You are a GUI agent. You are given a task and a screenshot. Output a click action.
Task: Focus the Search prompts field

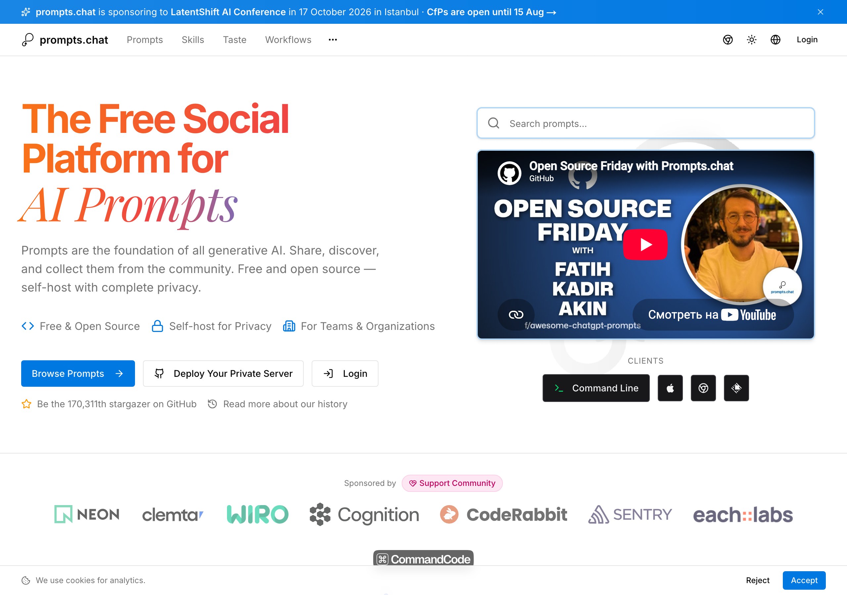(x=646, y=123)
